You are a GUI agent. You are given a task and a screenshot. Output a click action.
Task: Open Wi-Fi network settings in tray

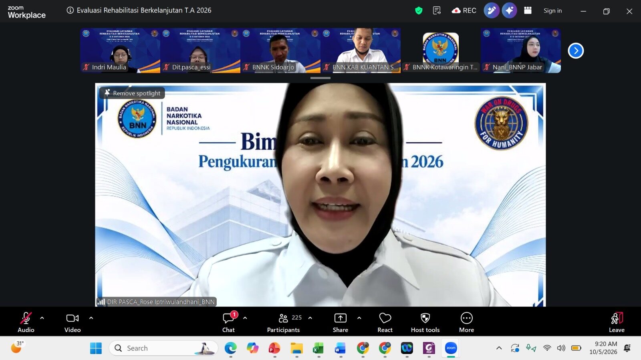(547, 348)
